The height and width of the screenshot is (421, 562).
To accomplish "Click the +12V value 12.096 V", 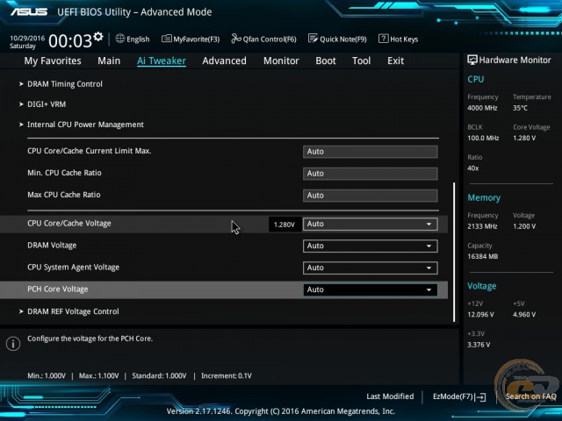I will click(480, 315).
